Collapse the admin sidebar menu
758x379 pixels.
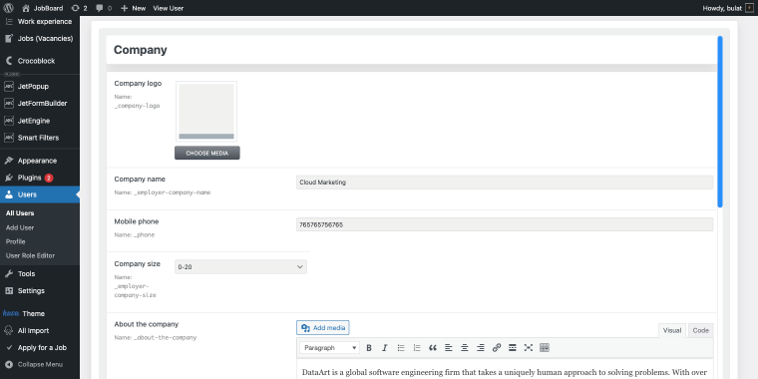pos(40,364)
